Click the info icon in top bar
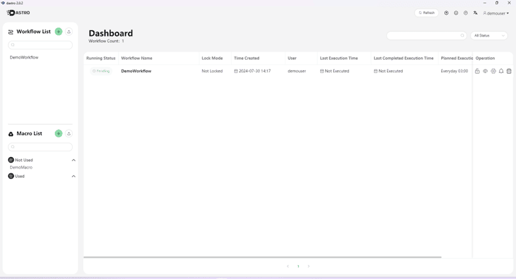The height and width of the screenshot is (279, 516). 456,13
